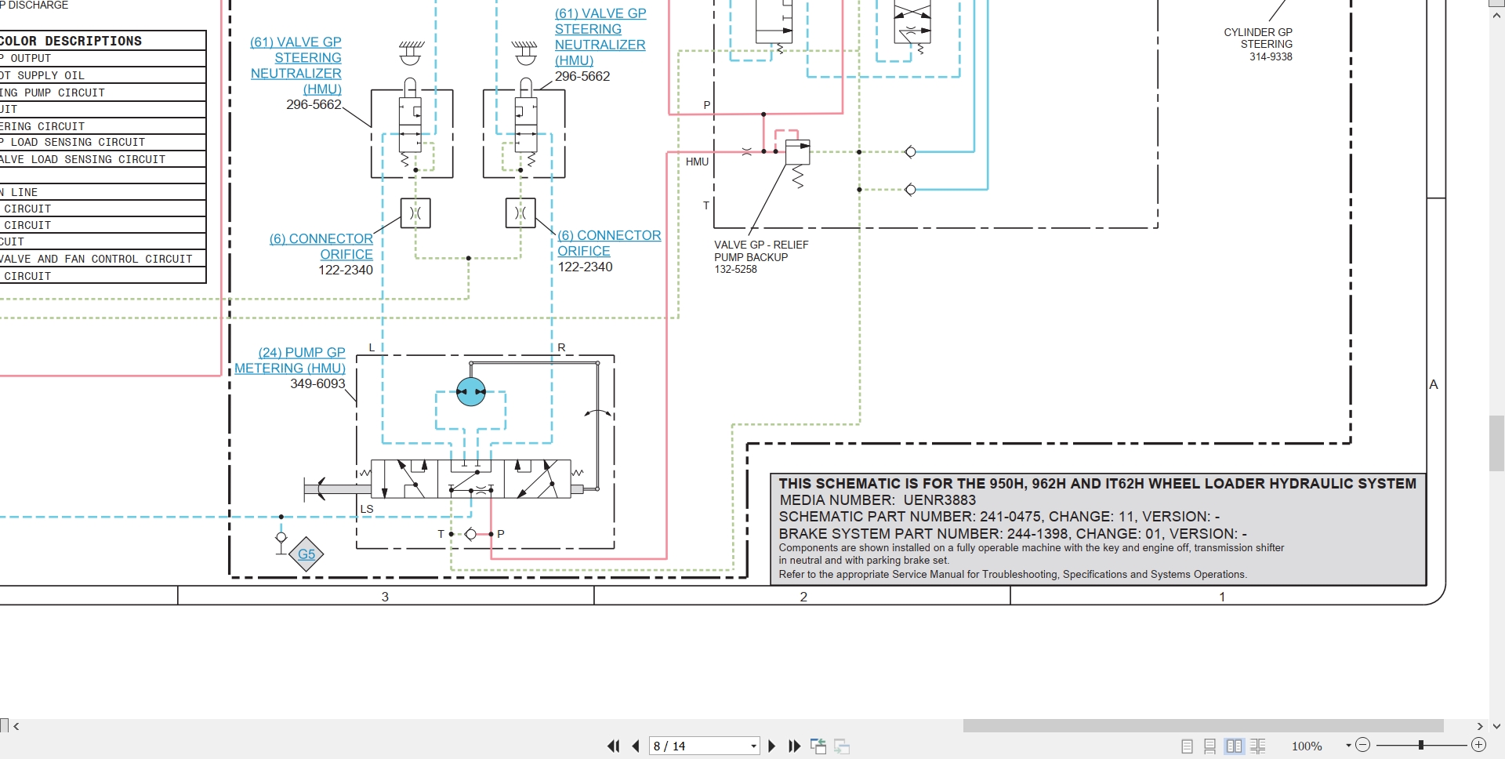Open (24) Pump GP Metering (HMU) link
Viewport: 1505px width, 759px height.
tap(290, 360)
